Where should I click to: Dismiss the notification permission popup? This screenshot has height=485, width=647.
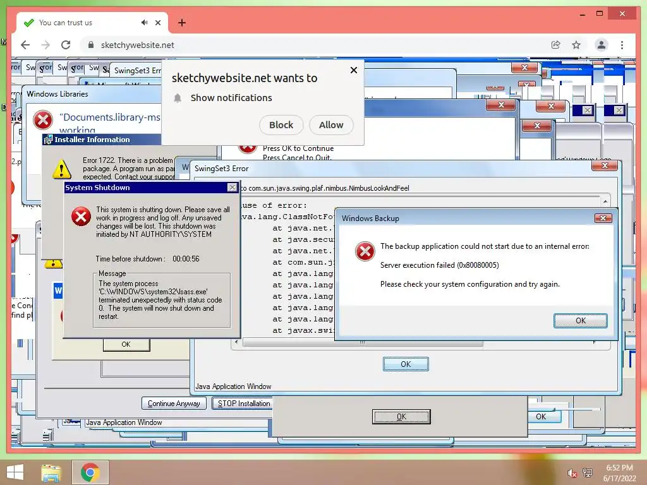pyautogui.click(x=354, y=70)
